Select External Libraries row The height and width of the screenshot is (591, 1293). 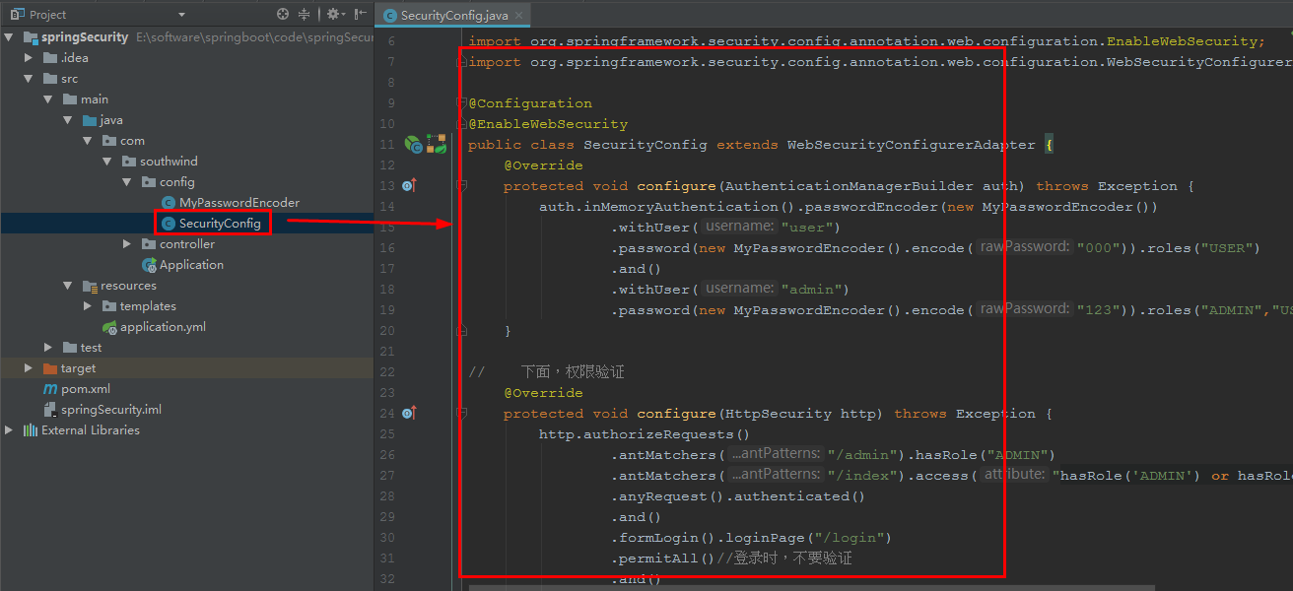pos(187,430)
